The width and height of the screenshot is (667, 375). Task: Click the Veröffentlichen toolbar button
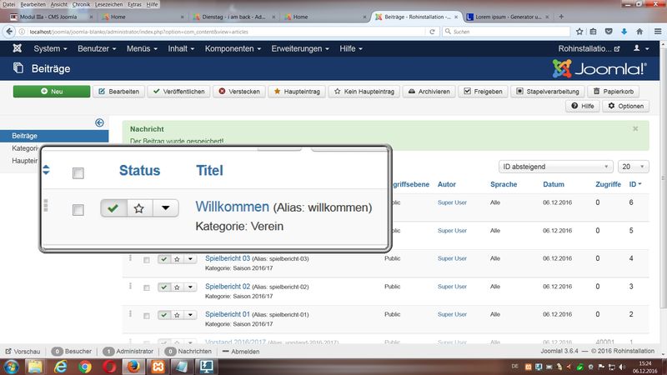pyautogui.click(x=178, y=92)
